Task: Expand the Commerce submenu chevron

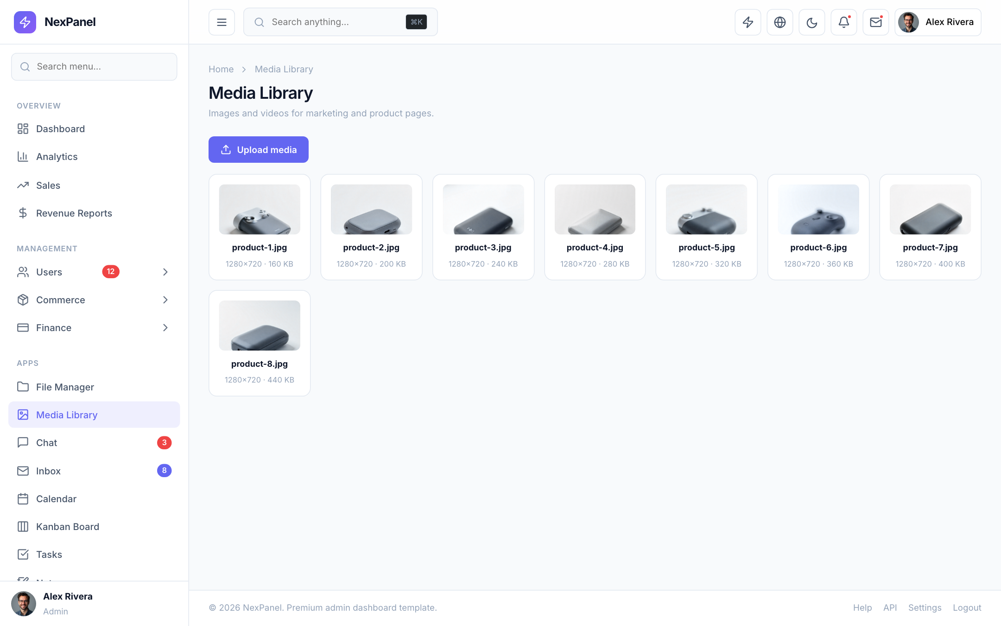Action: pyautogui.click(x=165, y=300)
